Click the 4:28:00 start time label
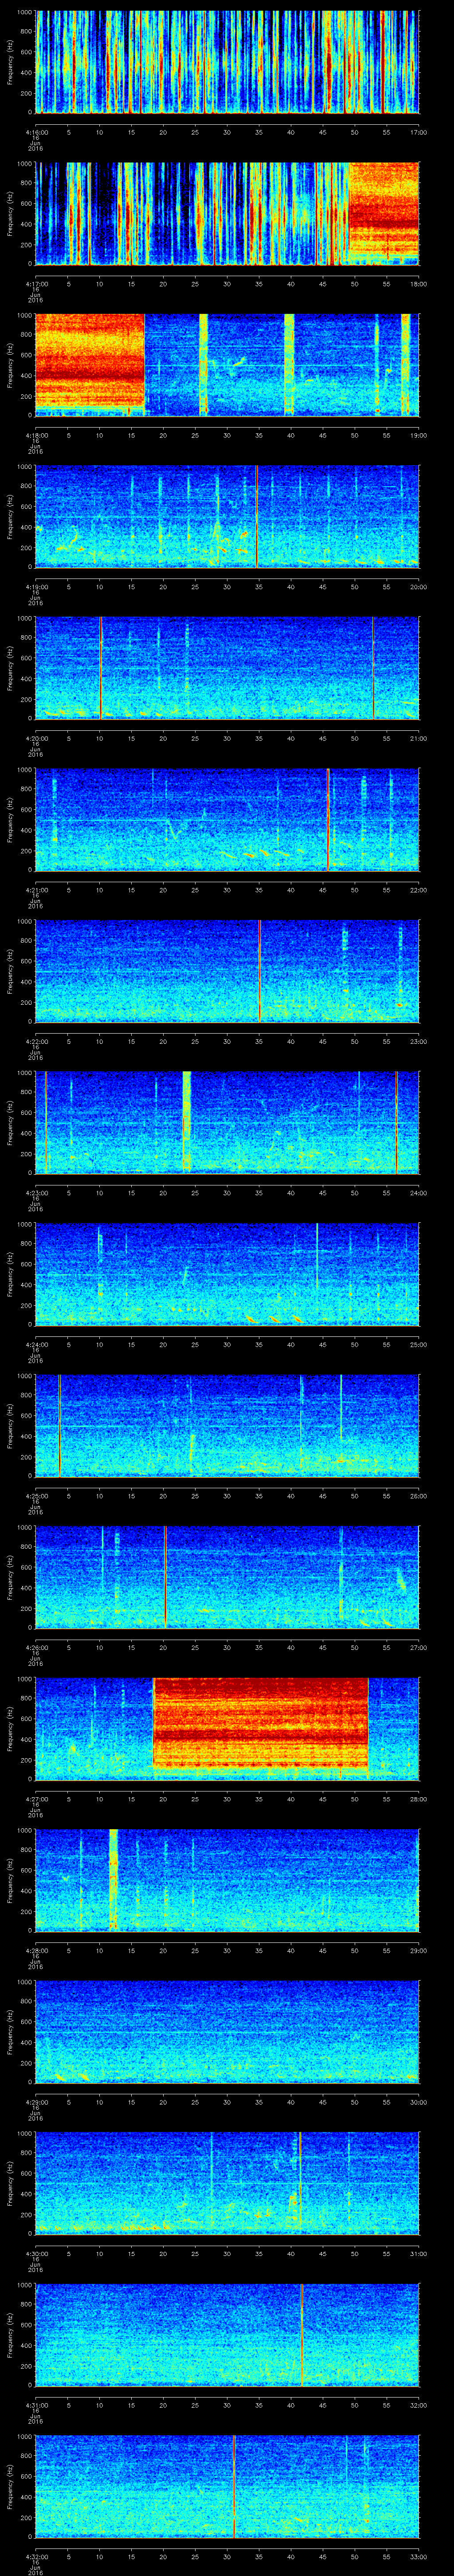Viewport: 454px width, 2576px height. pyautogui.click(x=36, y=1950)
